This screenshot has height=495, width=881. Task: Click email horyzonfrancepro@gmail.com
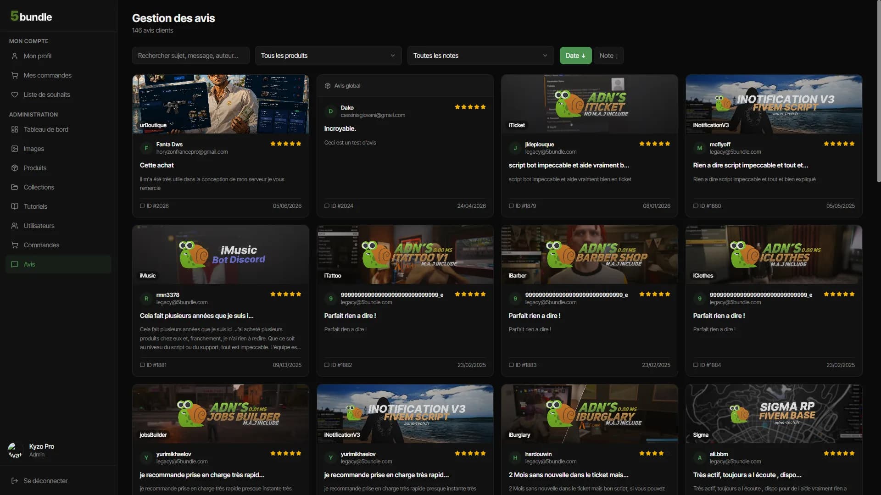192,152
